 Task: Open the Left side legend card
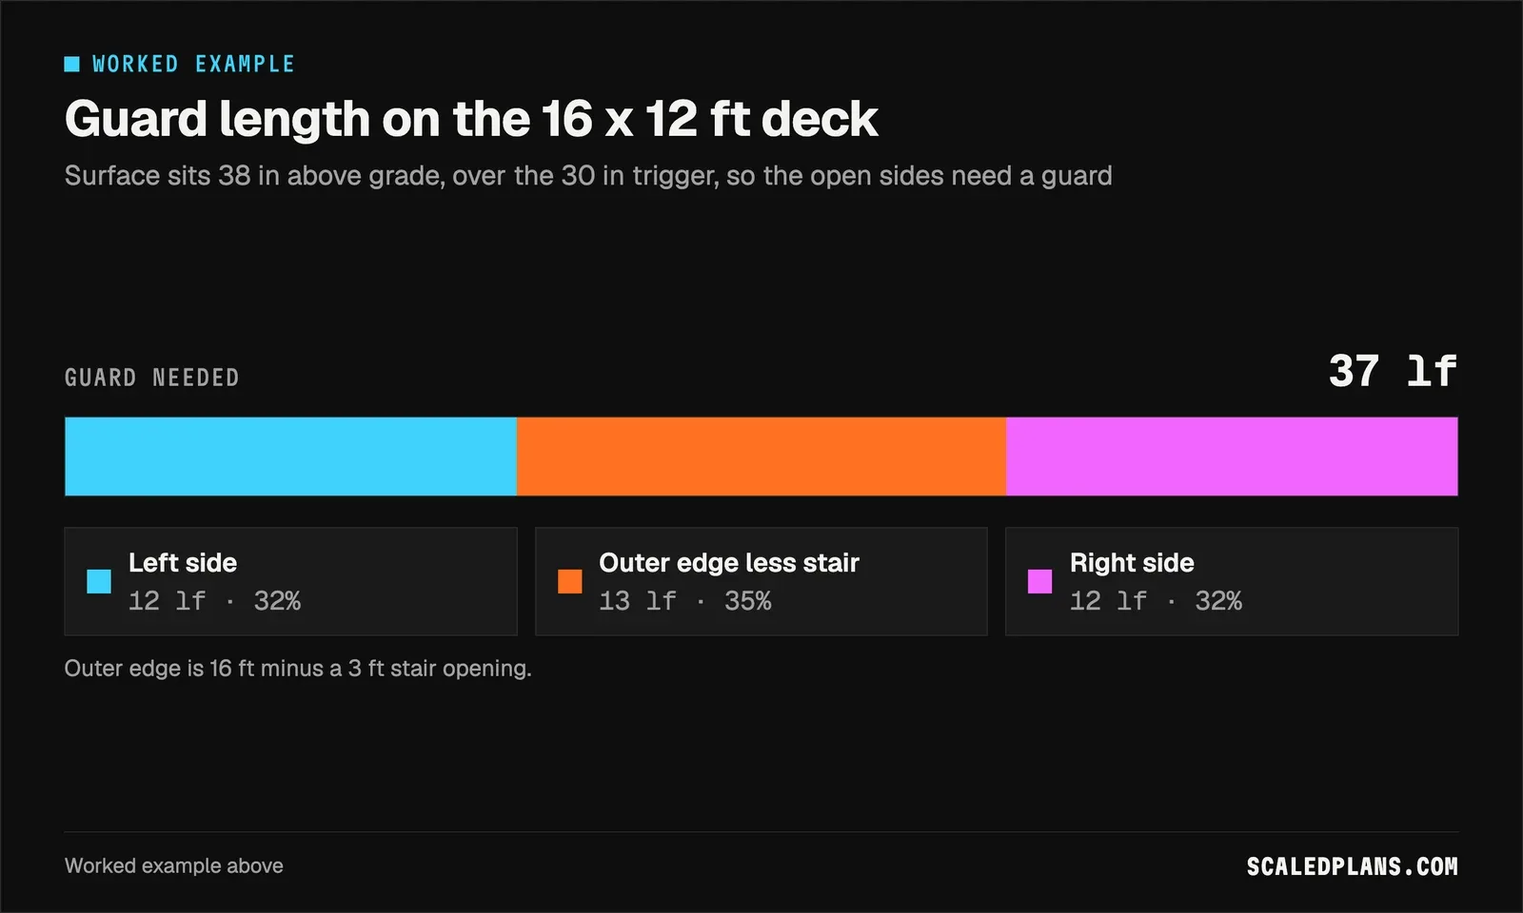290,581
